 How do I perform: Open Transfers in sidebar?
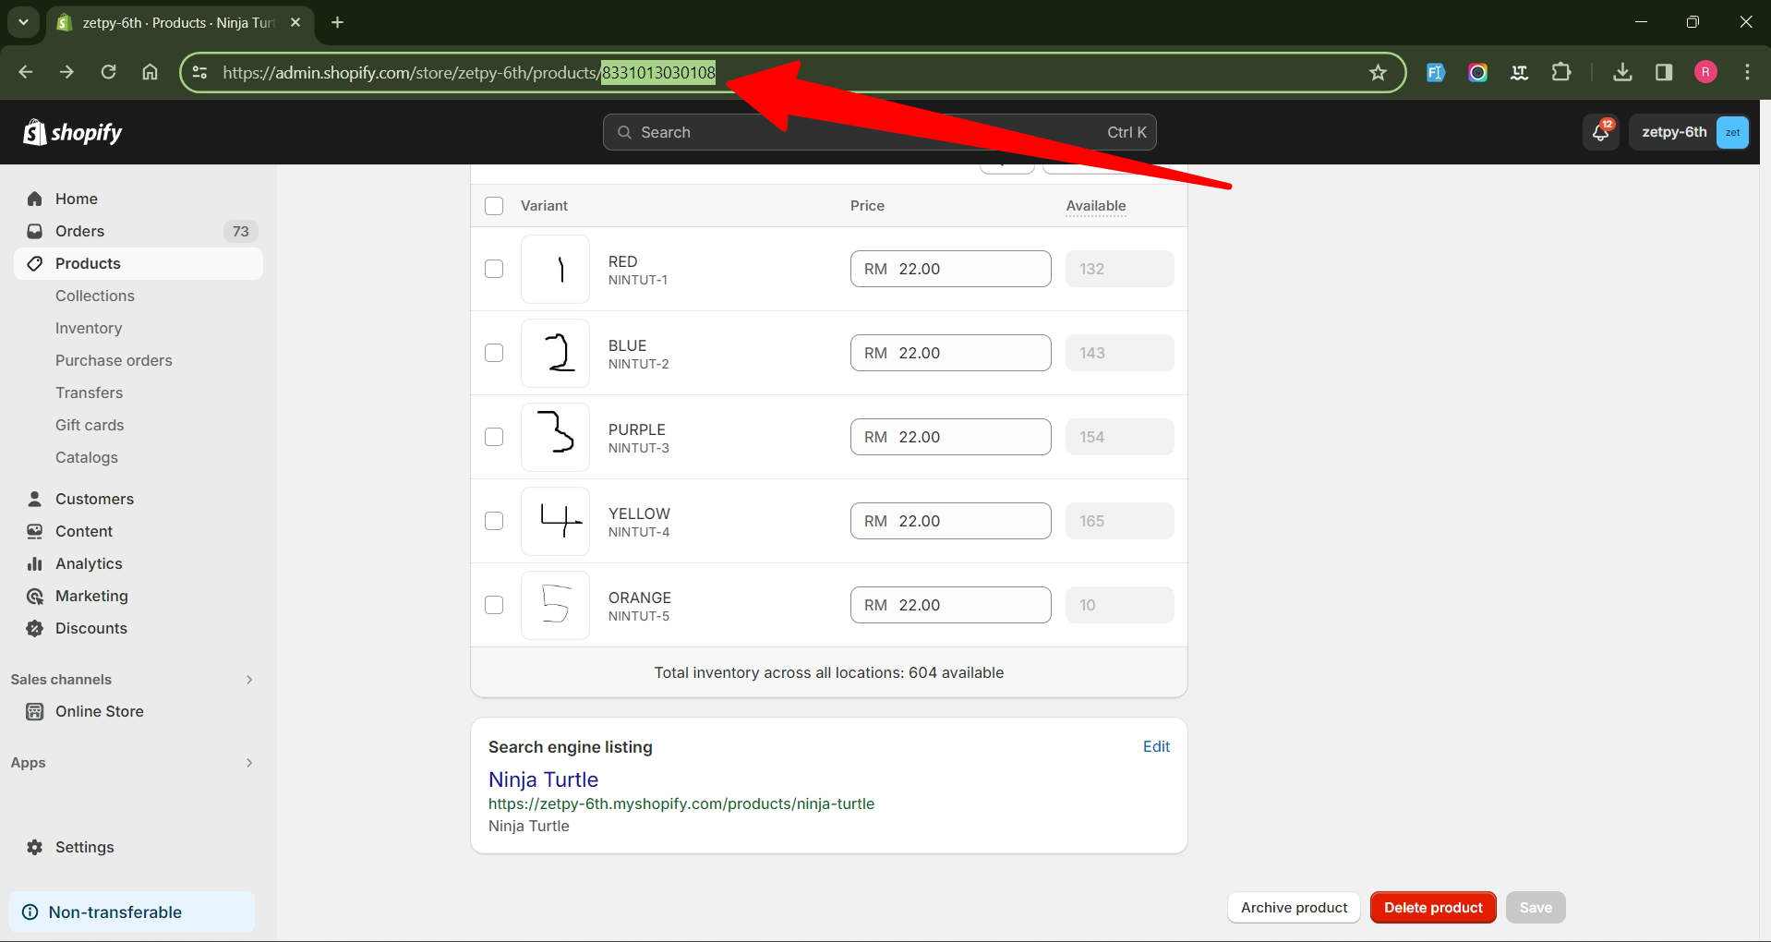(x=89, y=392)
